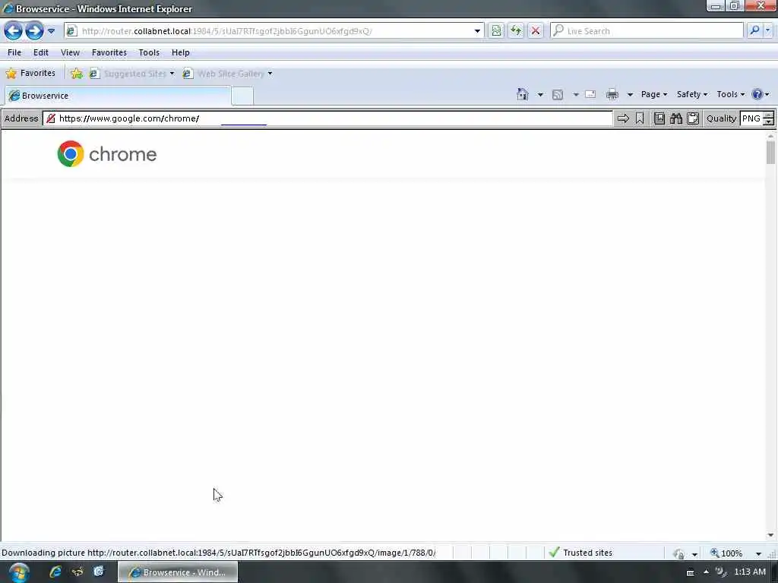Click the page vertical scrollbar thumb

[x=770, y=152]
